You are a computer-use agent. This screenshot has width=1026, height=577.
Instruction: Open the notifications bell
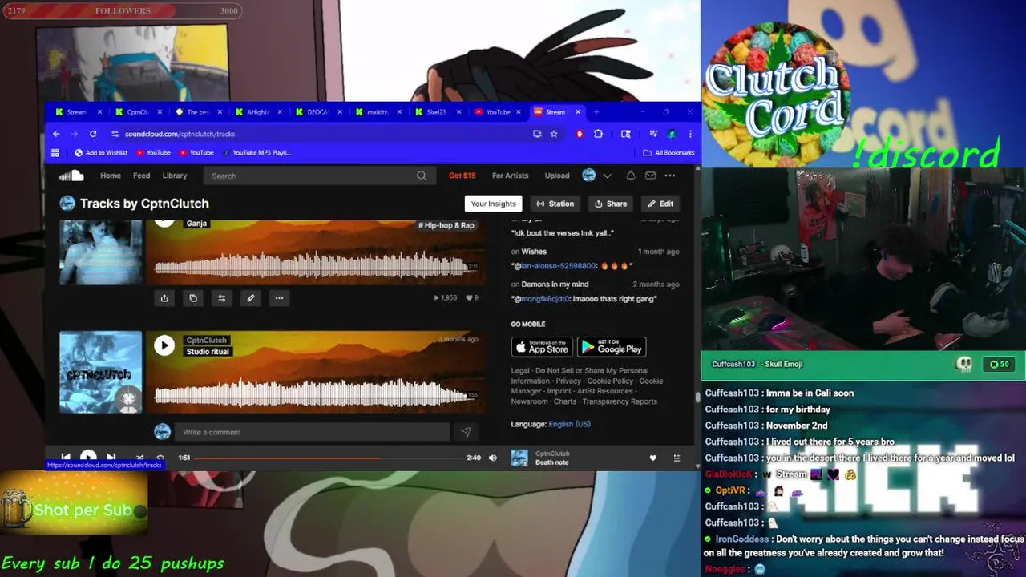coord(631,176)
